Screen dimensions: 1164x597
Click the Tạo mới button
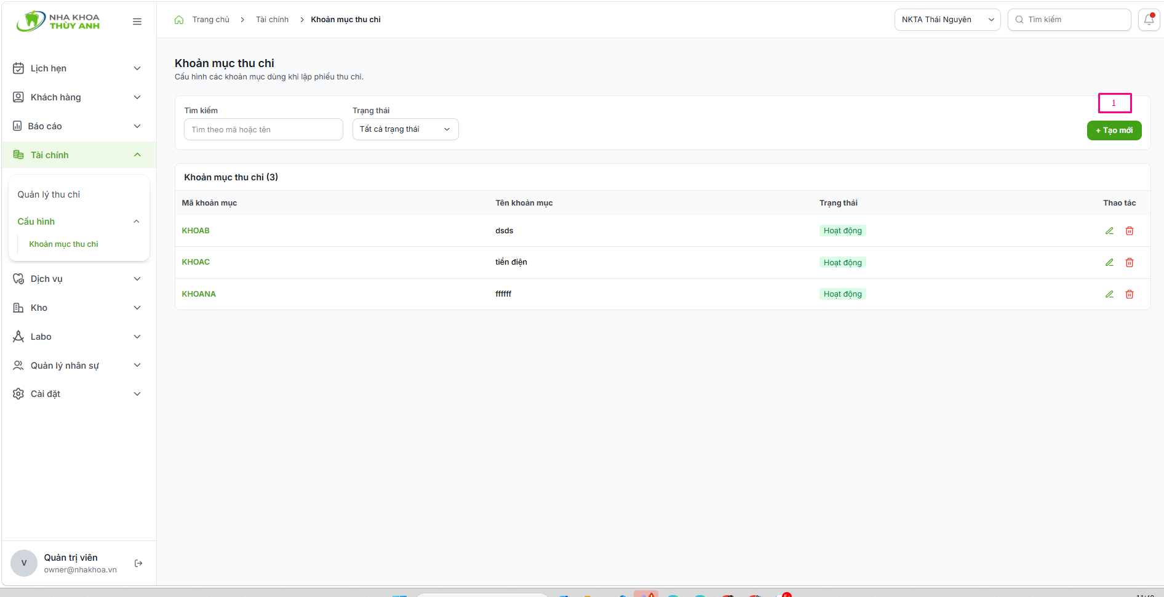point(1114,130)
